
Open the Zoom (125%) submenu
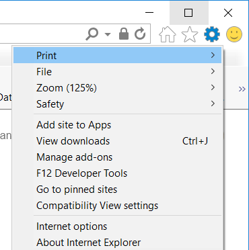[x=117, y=87]
